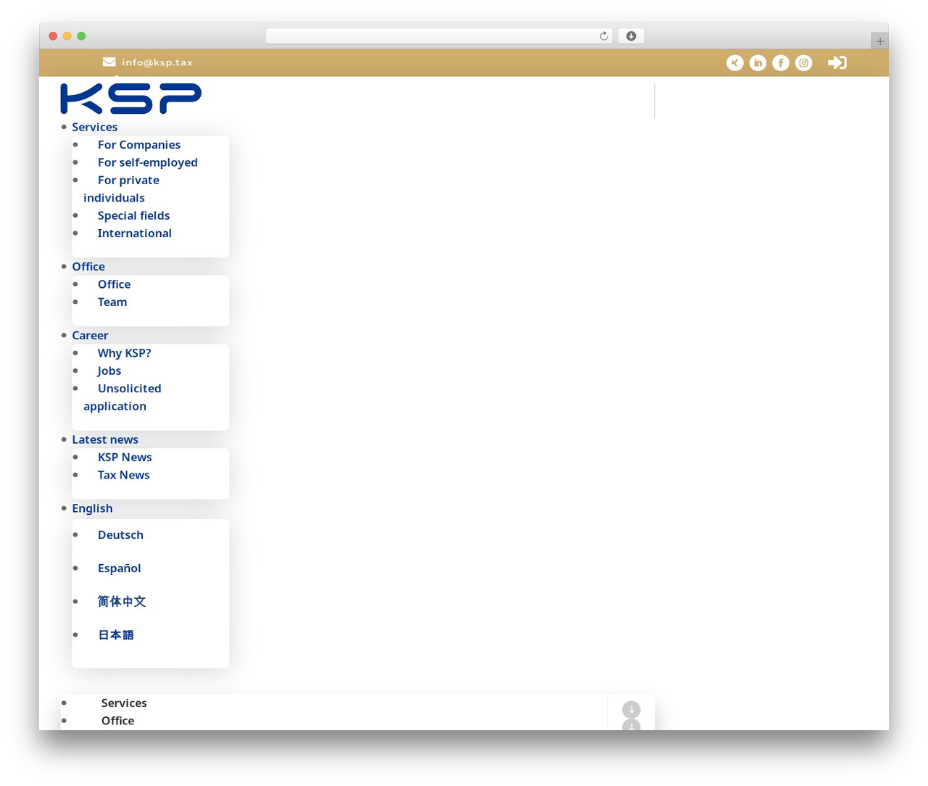928x786 pixels.
Task: Open the Instagram social profile icon
Action: [804, 63]
